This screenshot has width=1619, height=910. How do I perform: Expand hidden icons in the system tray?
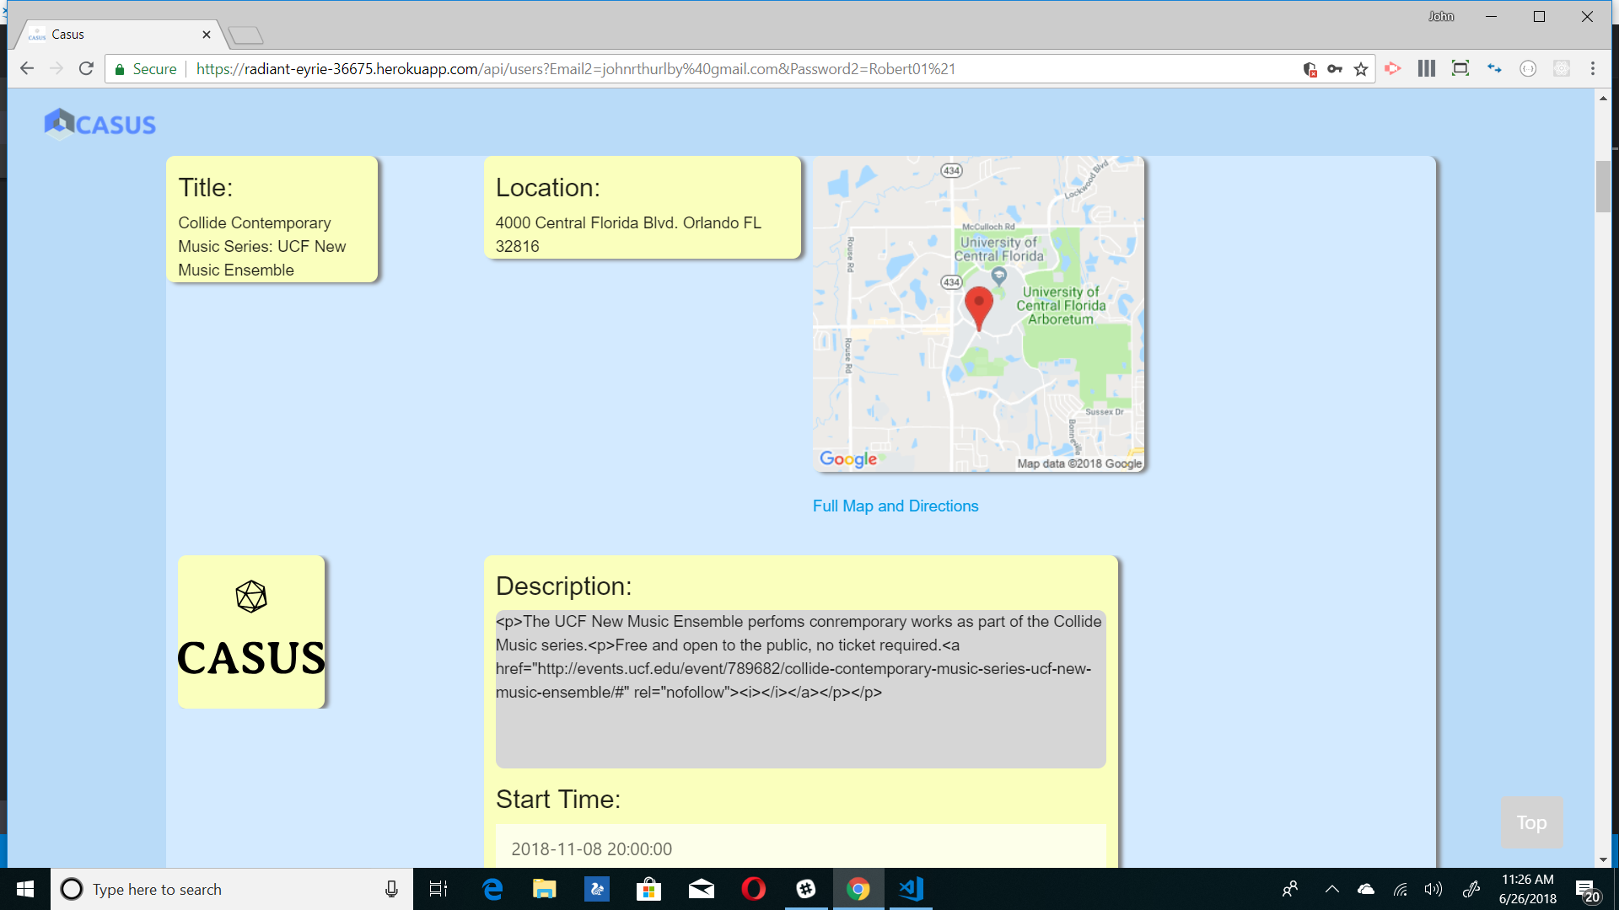pos(1333,889)
